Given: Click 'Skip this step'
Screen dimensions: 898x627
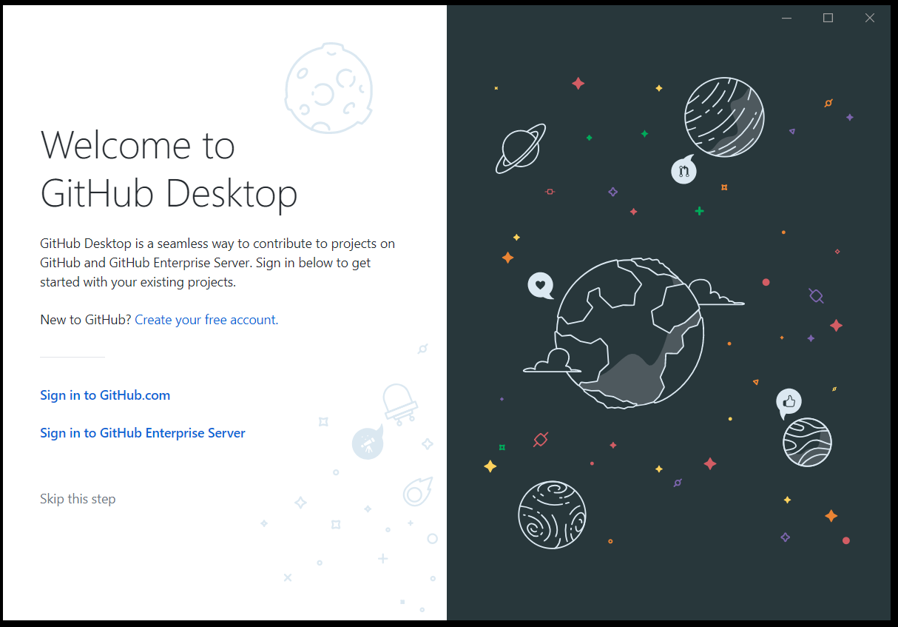Looking at the screenshot, I should 78,499.
